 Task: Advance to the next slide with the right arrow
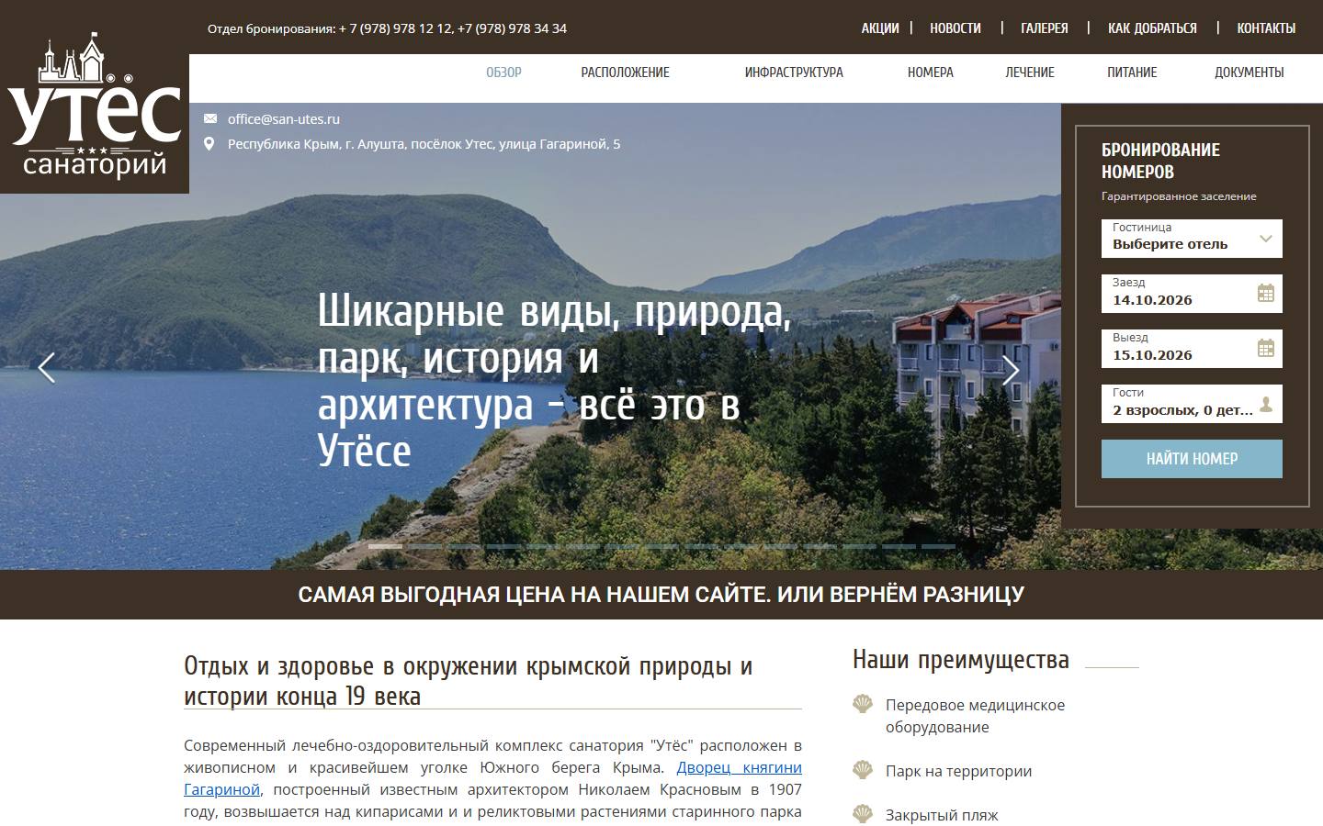tap(1011, 369)
